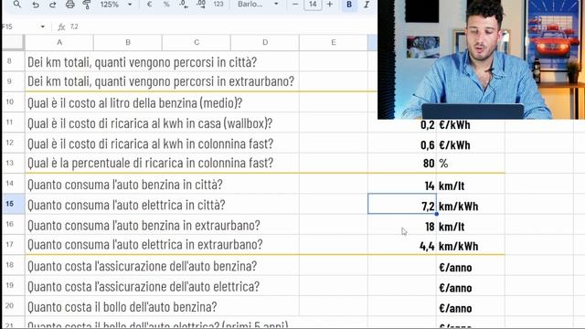Select column E header
Screen dimensions: 585x329
(334, 43)
